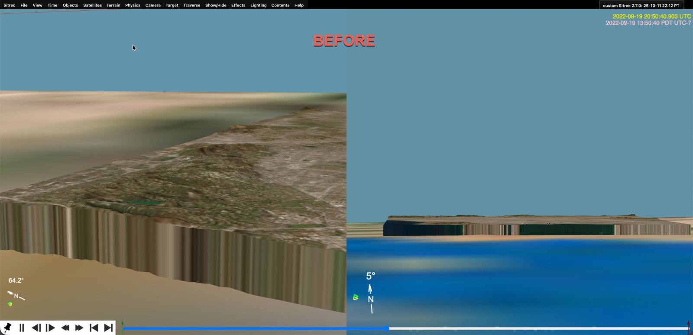The width and height of the screenshot is (693, 335).
Task: Step back one frame
Action: click(36, 328)
